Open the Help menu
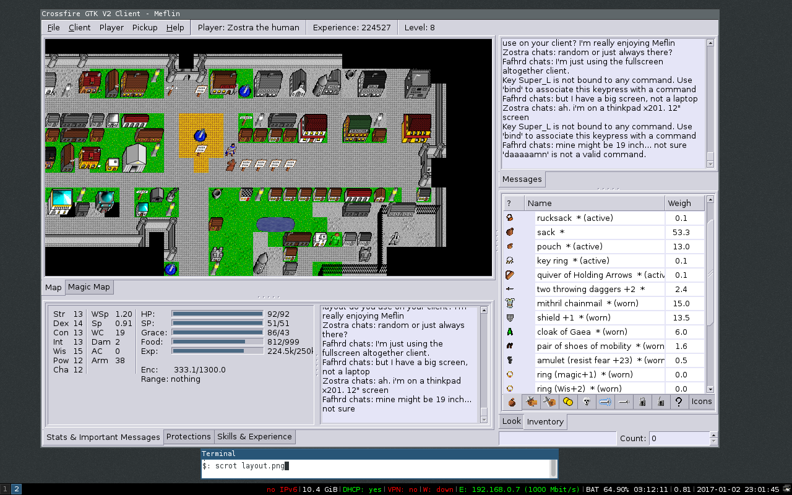Screen dimensions: 792x495 [175, 27]
